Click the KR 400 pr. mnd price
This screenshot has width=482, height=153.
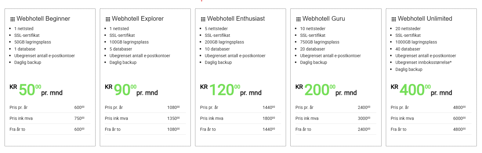click(x=421, y=90)
